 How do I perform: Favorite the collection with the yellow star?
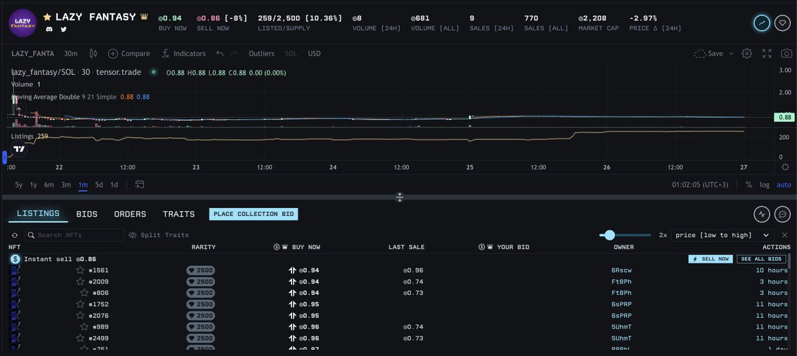47,17
